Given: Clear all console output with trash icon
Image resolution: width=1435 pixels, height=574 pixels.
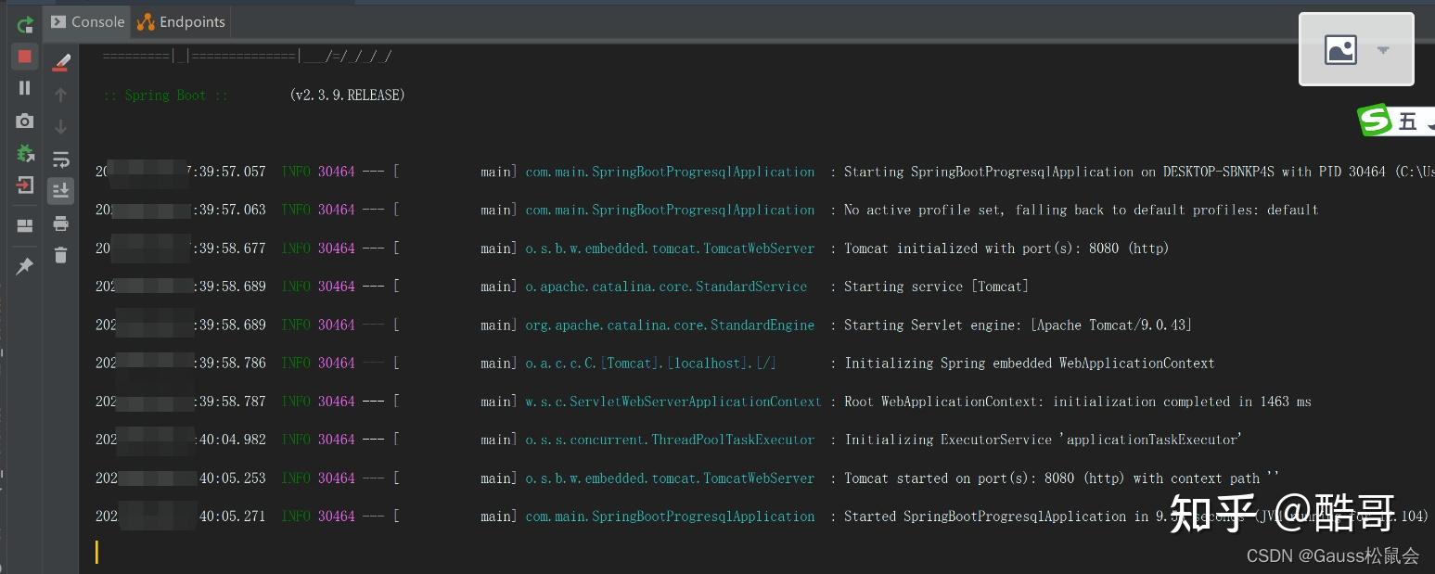Looking at the screenshot, I should [60, 256].
